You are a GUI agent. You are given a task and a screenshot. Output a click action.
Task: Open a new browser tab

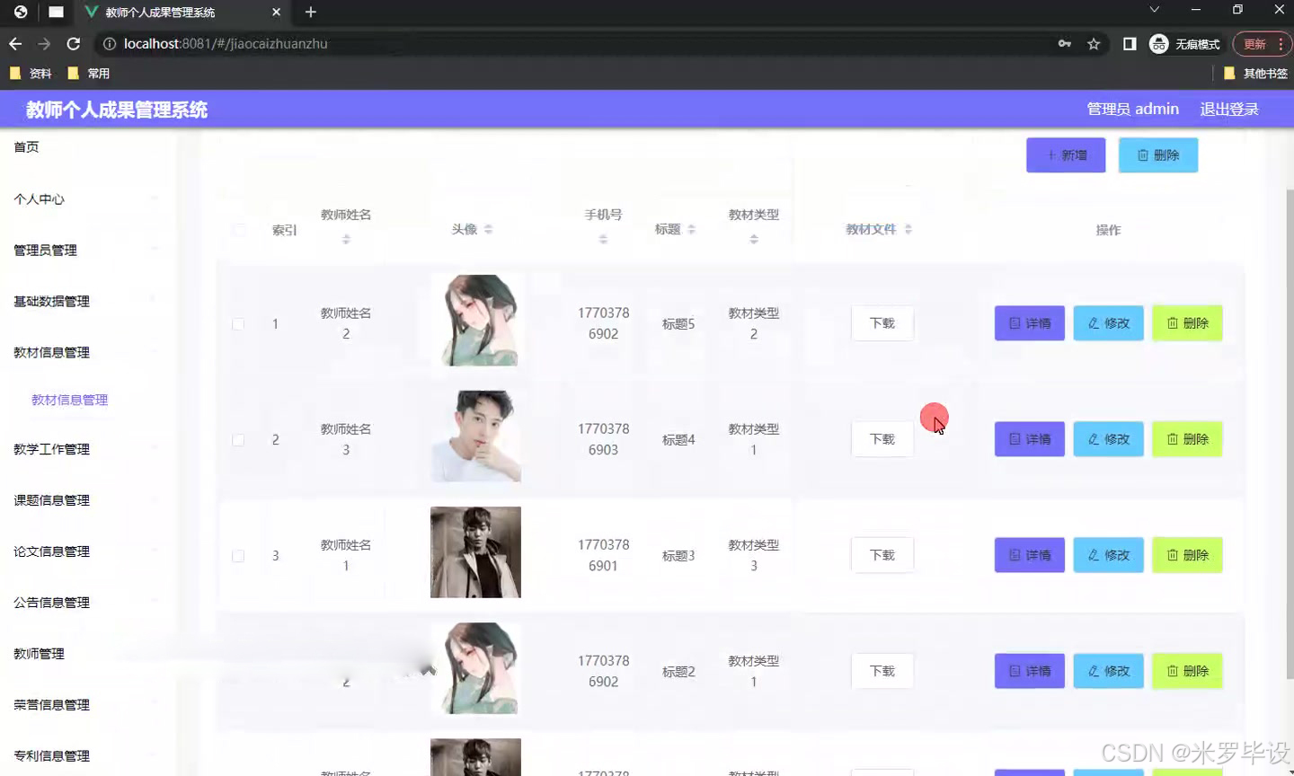[311, 12]
